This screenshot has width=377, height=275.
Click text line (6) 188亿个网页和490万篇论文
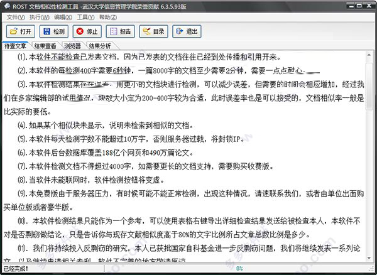tap(106, 153)
